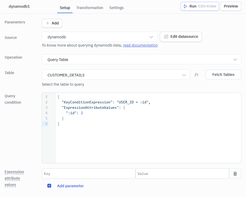Click the Add parameter link
Image resolution: width=246 pixels, height=197 pixels.
[70, 186]
